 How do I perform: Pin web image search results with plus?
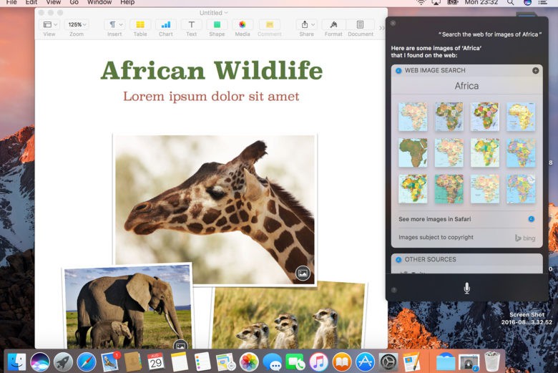[535, 70]
